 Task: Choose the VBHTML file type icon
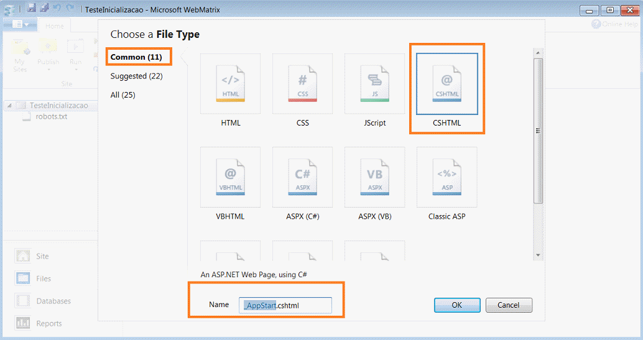click(231, 177)
